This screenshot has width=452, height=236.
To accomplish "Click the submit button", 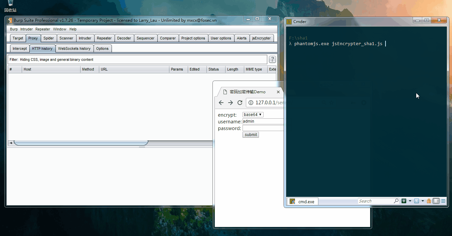I will (251, 135).
